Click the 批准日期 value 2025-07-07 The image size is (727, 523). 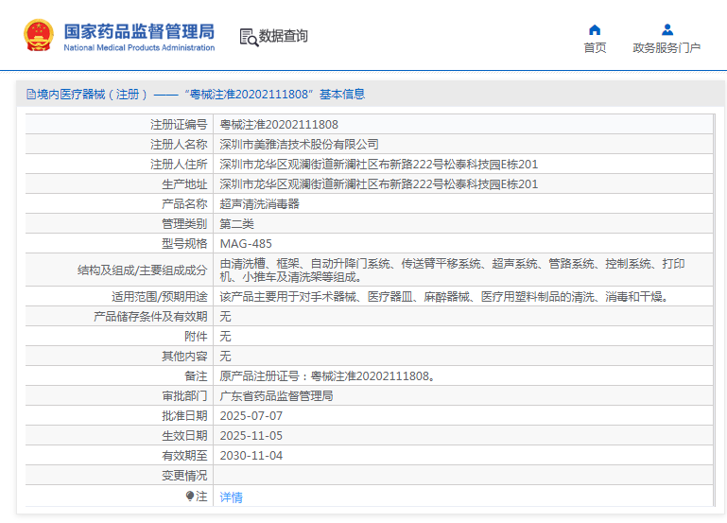tap(251, 416)
